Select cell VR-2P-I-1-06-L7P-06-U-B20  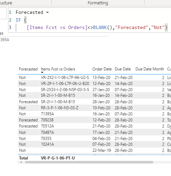pyautogui.click(x=65, y=84)
